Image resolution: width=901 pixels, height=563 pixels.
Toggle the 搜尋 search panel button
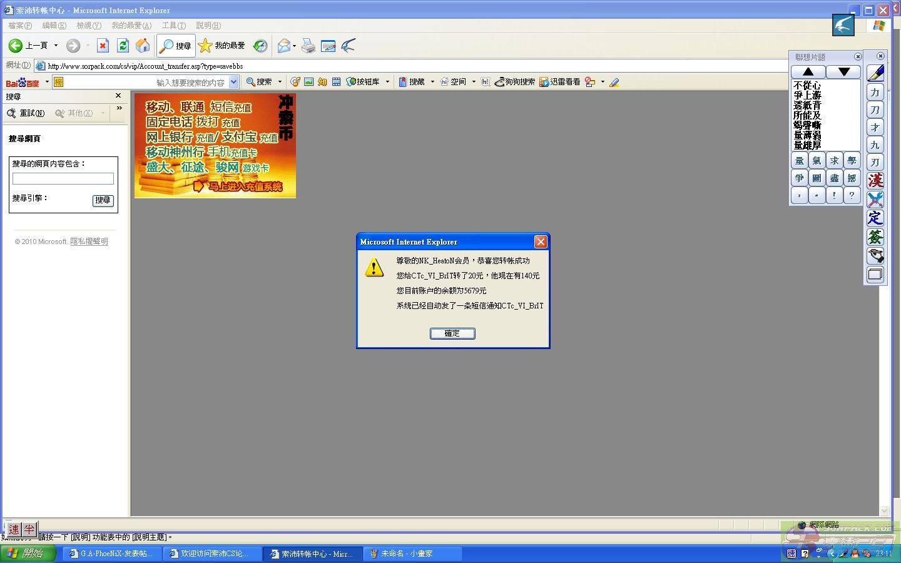pyautogui.click(x=176, y=46)
